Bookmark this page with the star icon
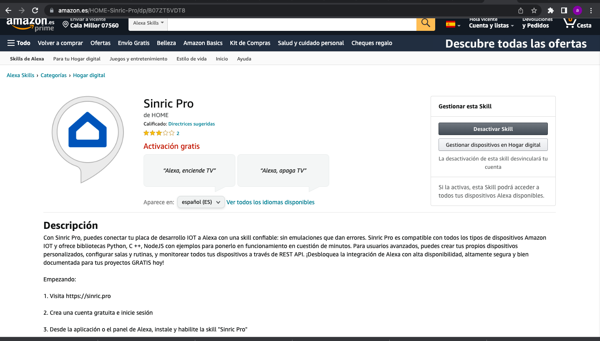The width and height of the screenshot is (600, 341). click(x=534, y=10)
